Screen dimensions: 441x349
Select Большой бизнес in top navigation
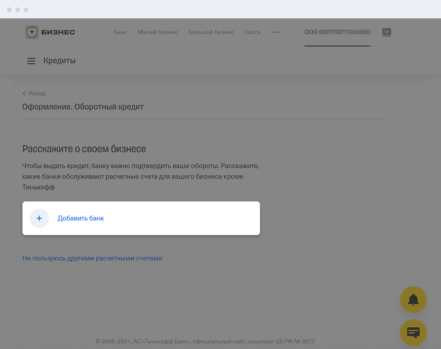point(211,32)
